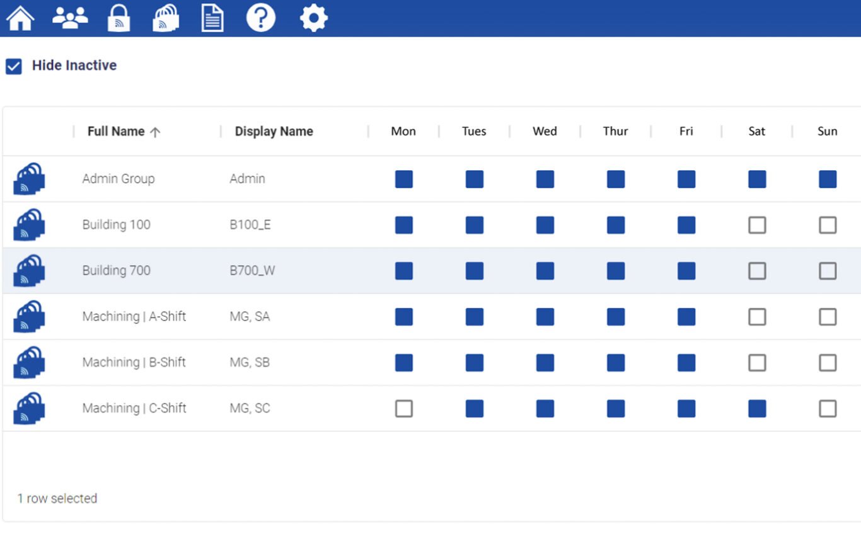Click the MG, SC display name cell
The image size is (861, 538).
pyautogui.click(x=250, y=409)
